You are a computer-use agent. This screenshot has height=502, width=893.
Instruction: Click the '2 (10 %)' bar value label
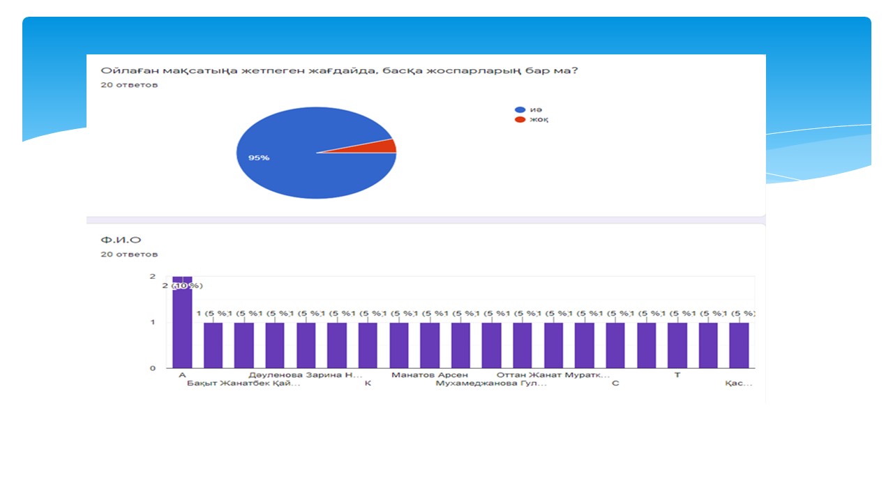pos(183,286)
